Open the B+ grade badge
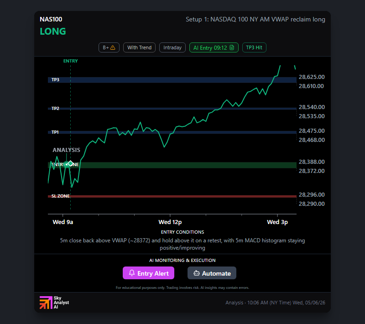 [109, 47]
